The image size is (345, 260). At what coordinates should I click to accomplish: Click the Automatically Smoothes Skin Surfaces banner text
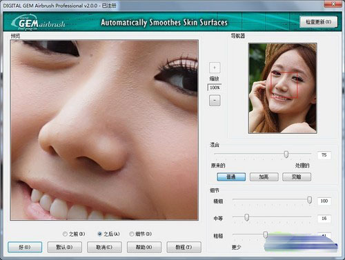click(x=164, y=23)
